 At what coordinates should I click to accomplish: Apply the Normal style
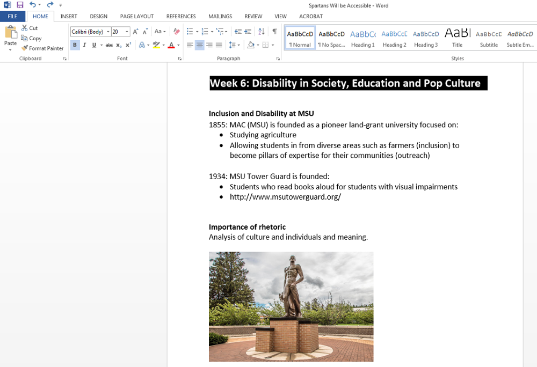pos(300,38)
